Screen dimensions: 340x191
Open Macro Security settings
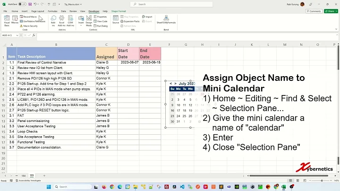pyautogui.click(x=29, y=26)
